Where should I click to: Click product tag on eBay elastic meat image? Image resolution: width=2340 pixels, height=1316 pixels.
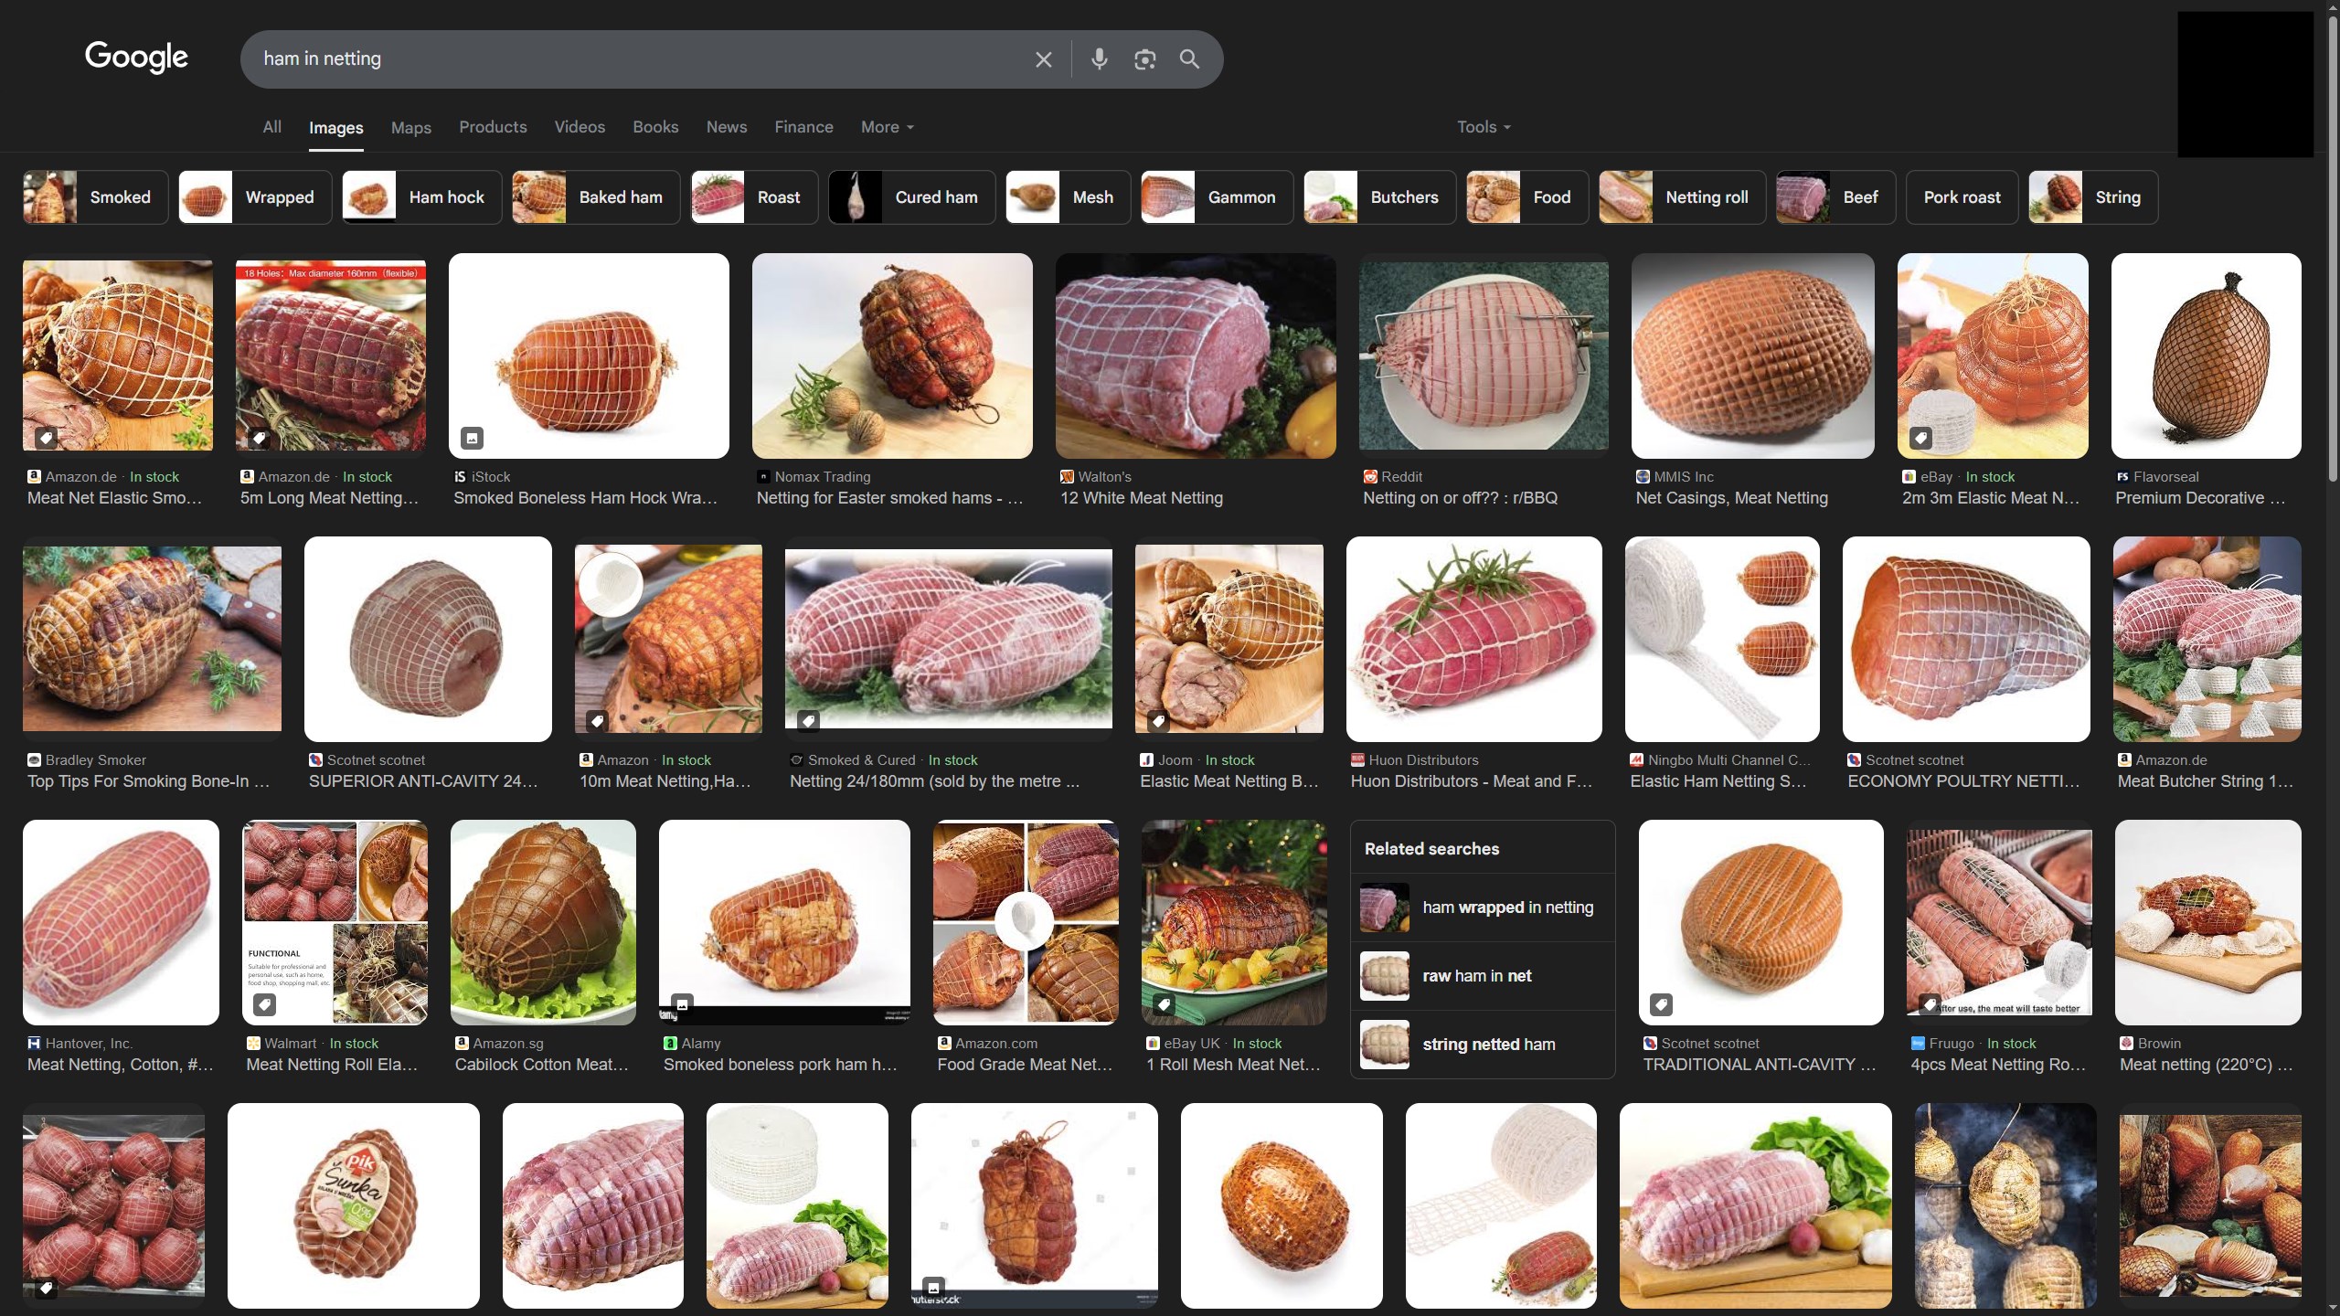1921,438
